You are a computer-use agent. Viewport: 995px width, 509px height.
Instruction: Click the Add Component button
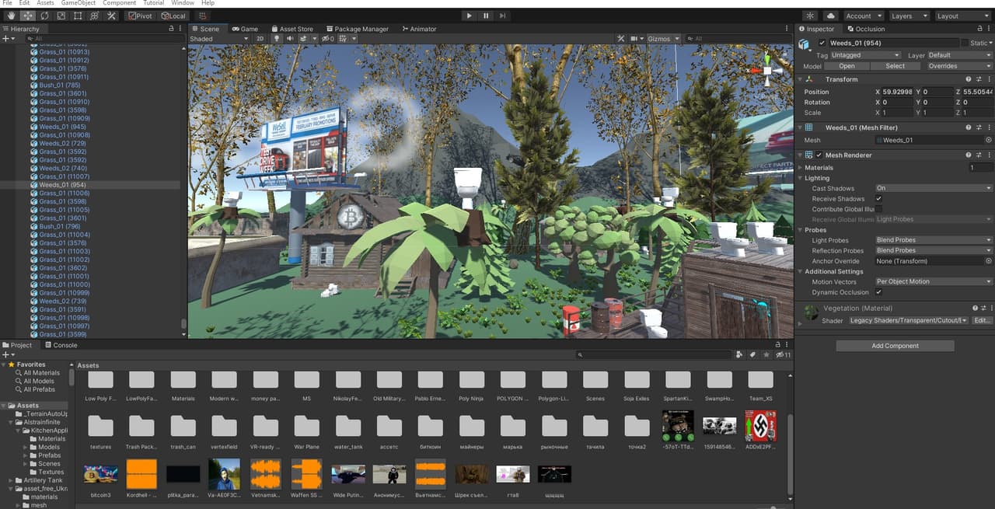coord(895,346)
